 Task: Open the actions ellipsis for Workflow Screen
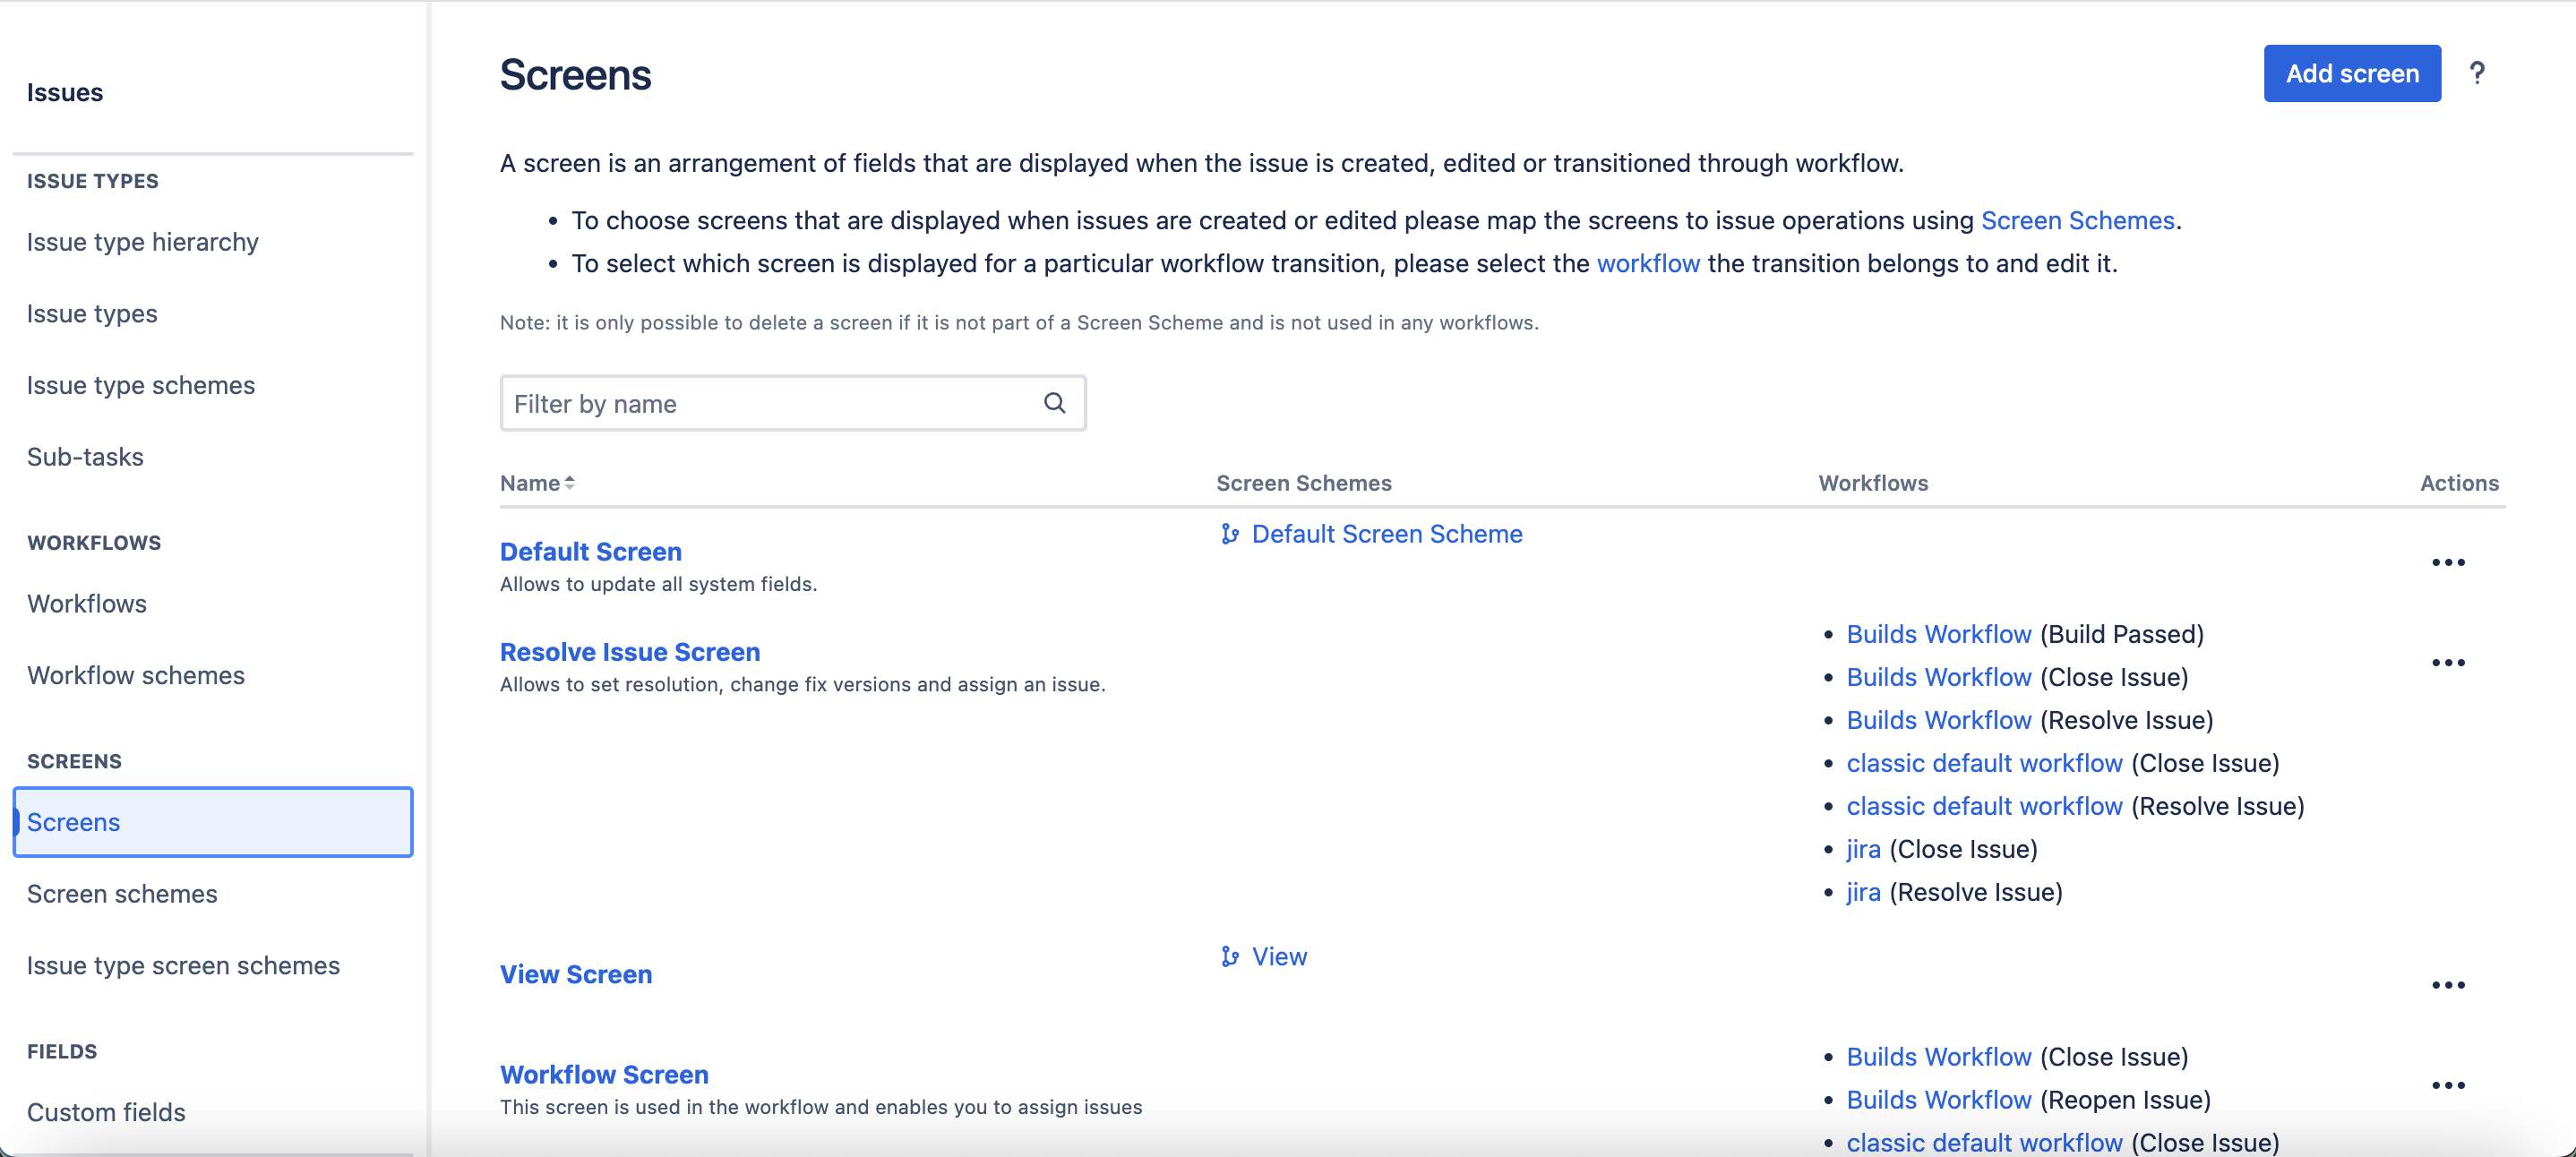point(2447,1085)
